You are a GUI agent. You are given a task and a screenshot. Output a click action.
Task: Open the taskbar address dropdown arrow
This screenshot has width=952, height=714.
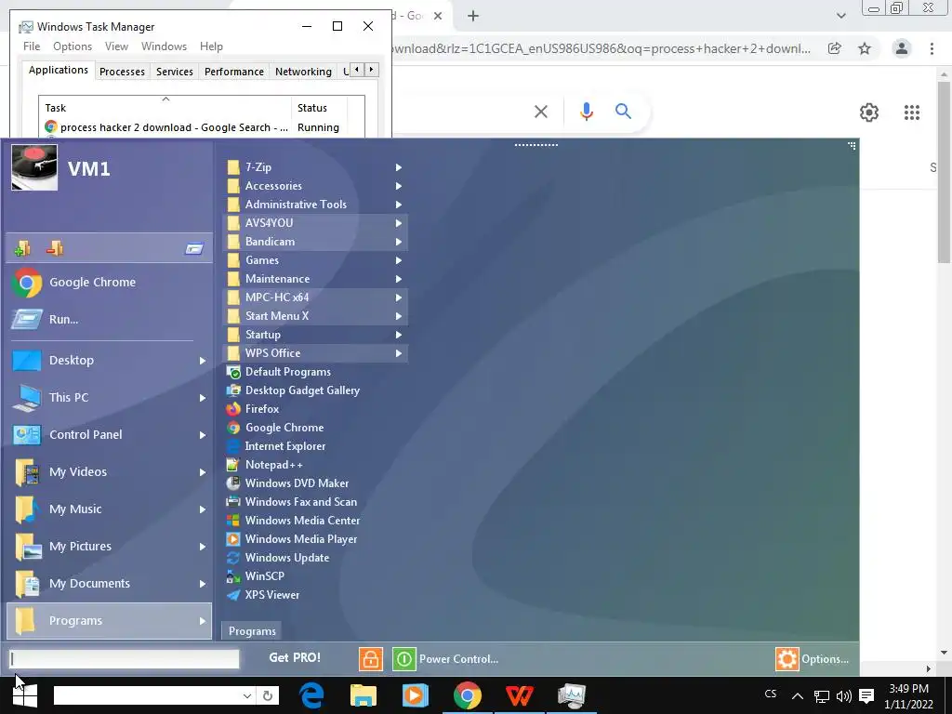click(247, 695)
